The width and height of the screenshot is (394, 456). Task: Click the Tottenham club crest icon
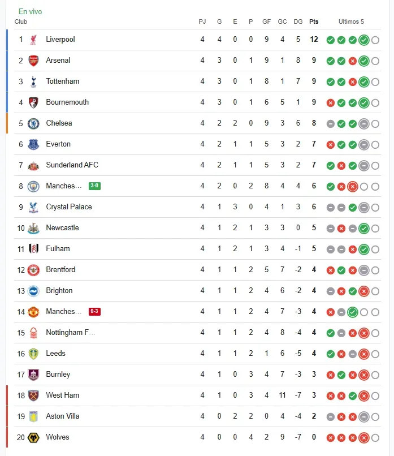pyautogui.click(x=33, y=81)
